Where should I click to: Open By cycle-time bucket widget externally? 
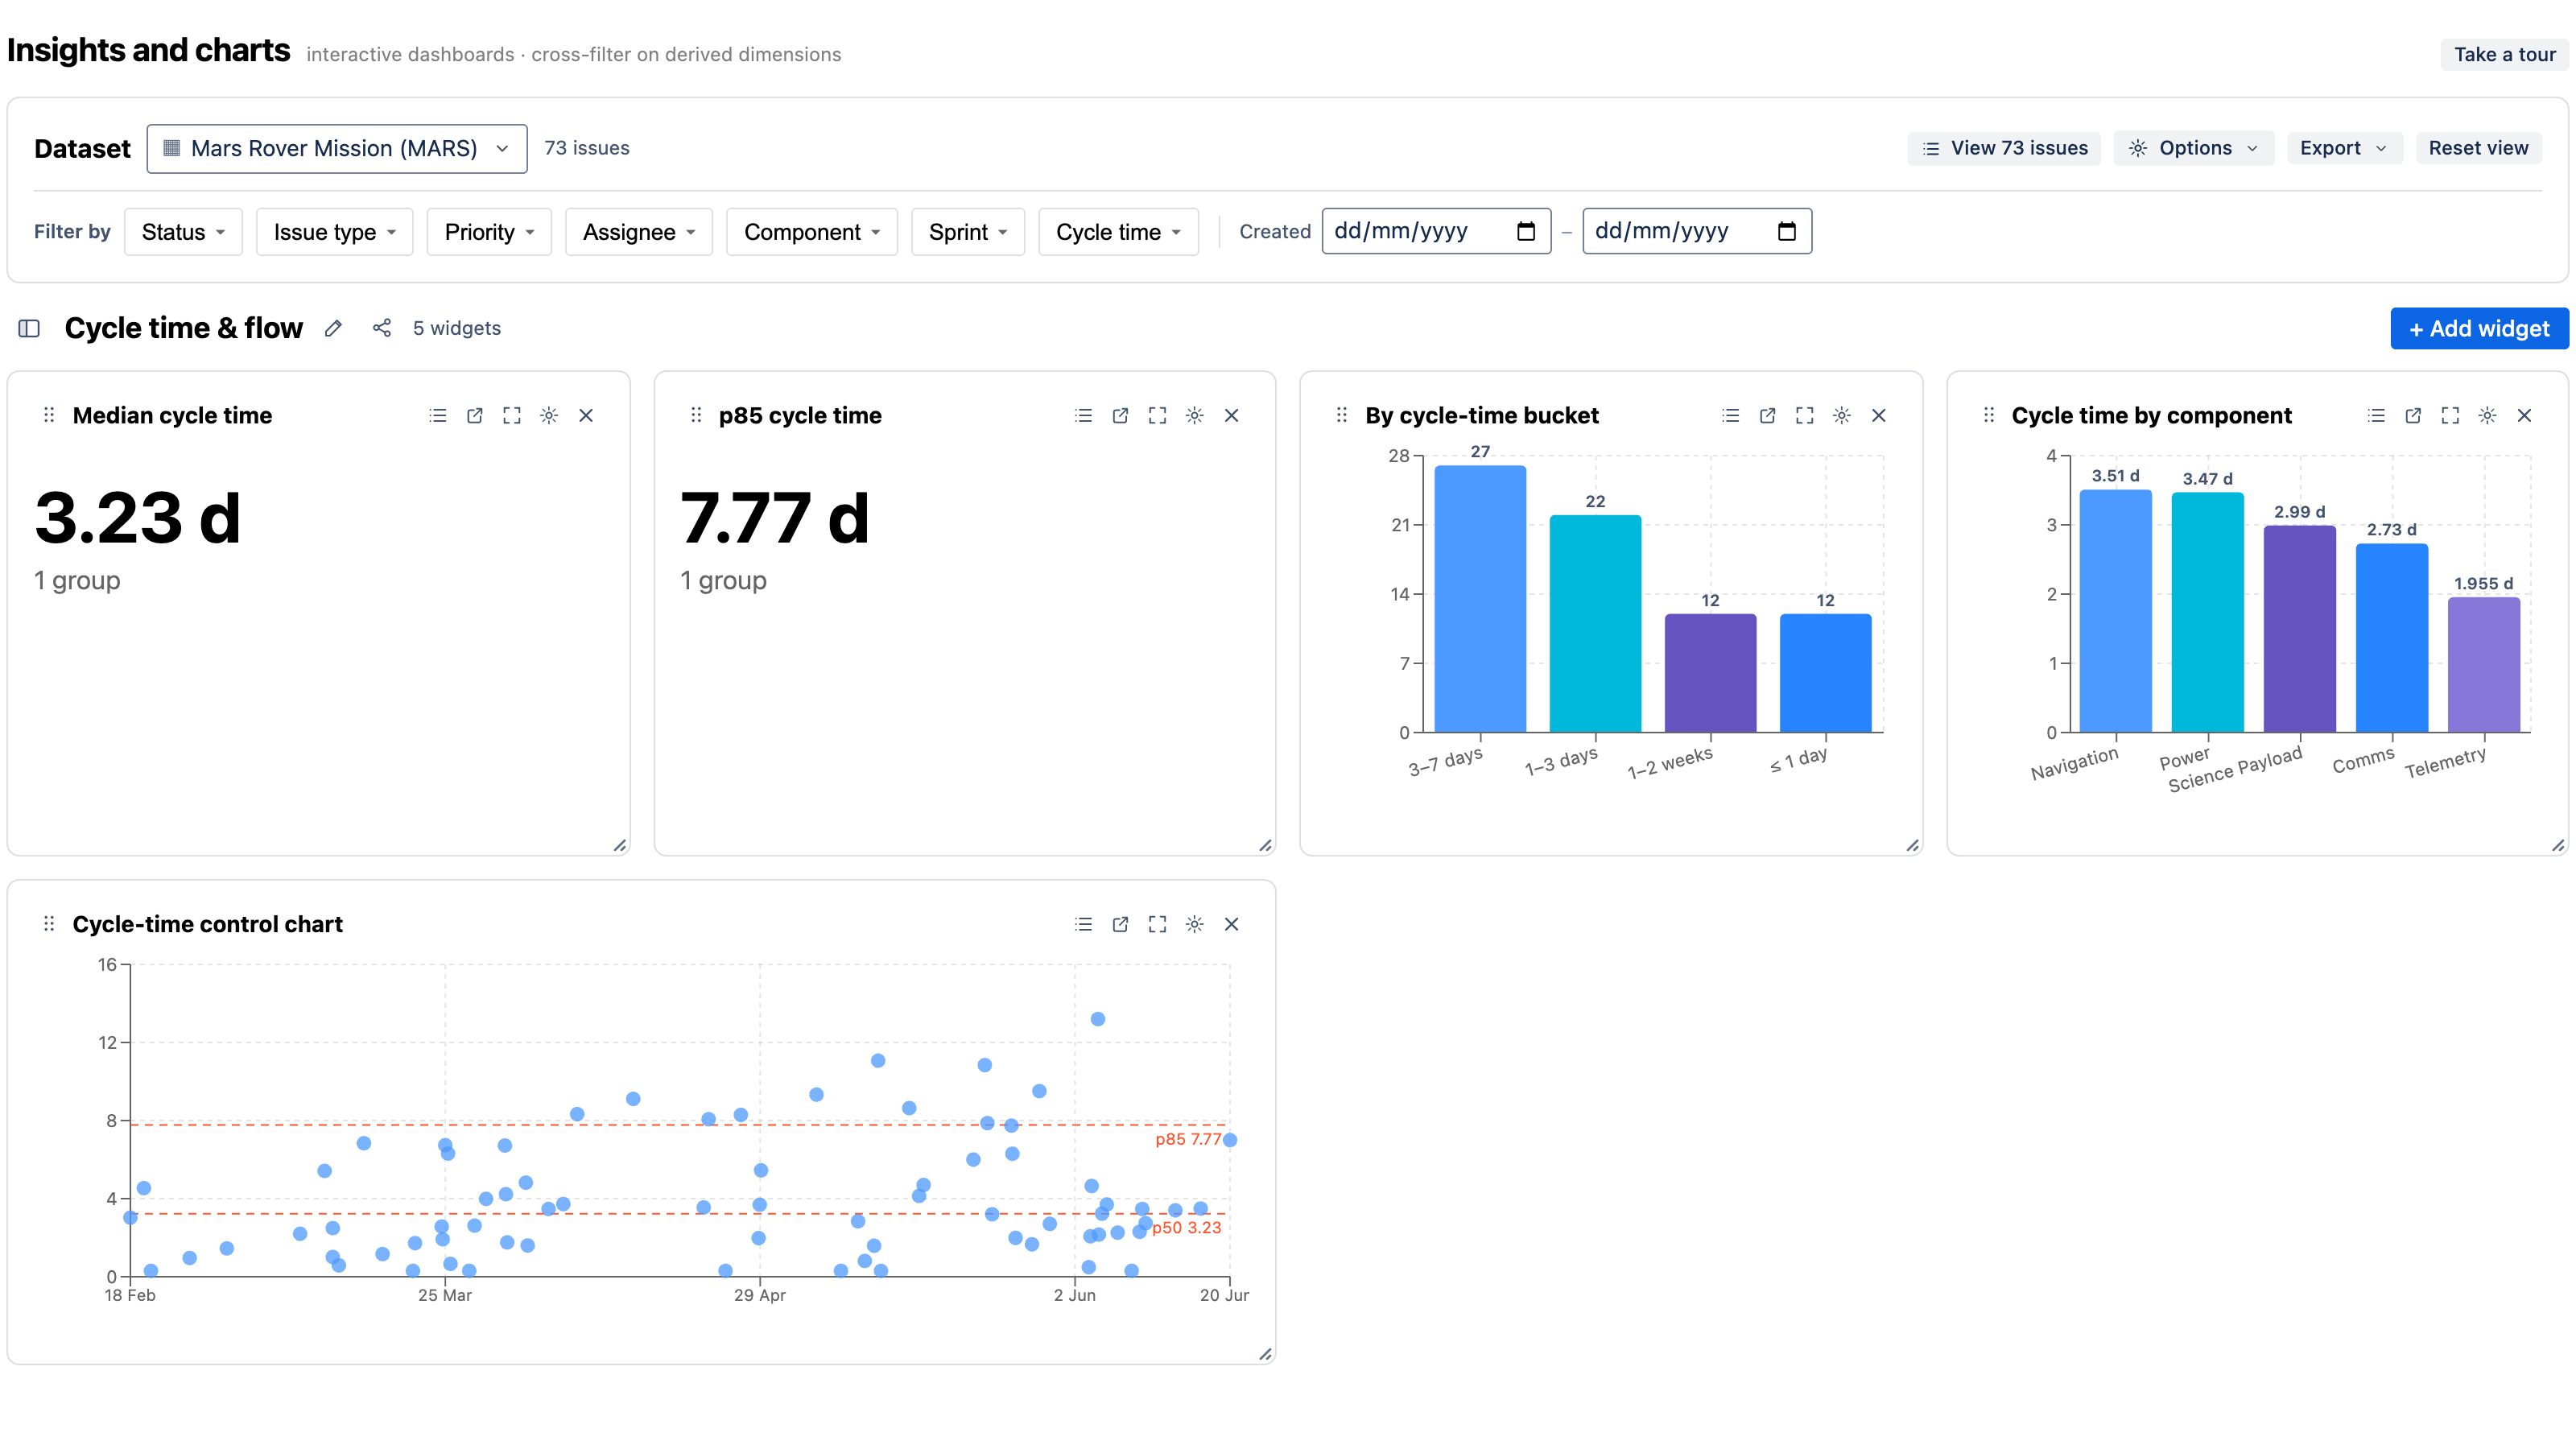[x=1767, y=415]
